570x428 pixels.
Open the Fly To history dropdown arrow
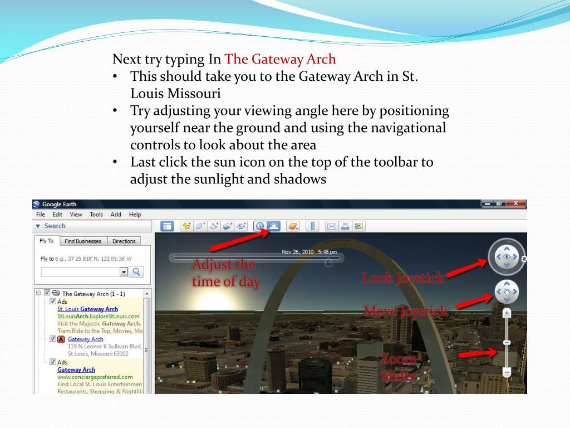[x=124, y=272]
